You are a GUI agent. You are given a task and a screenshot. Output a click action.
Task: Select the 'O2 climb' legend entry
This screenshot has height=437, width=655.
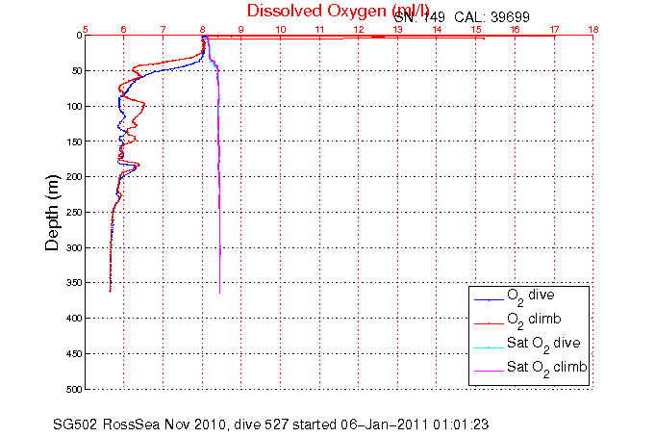tap(534, 321)
